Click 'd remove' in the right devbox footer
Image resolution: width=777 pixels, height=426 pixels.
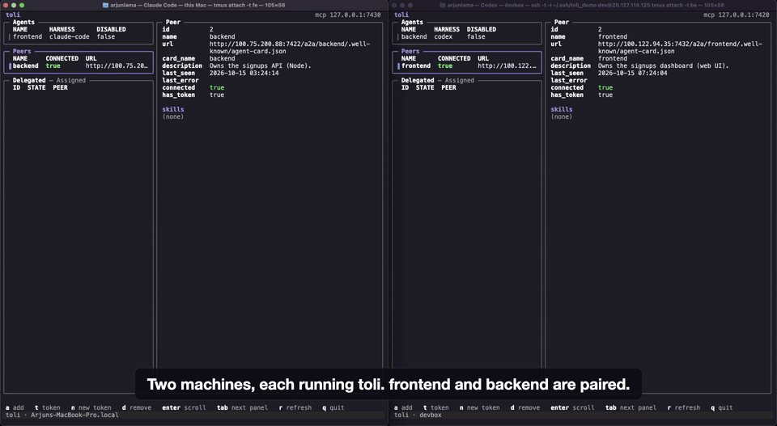coord(525,407)
